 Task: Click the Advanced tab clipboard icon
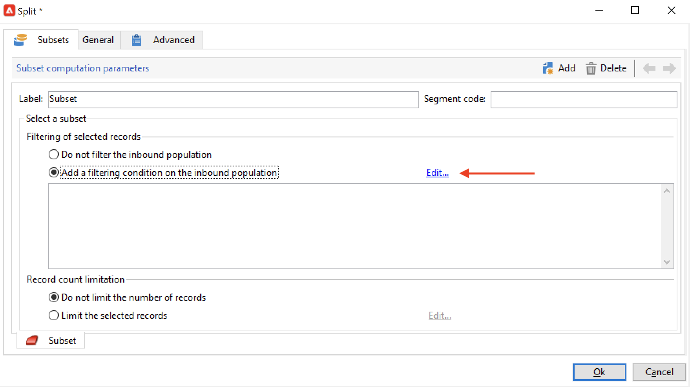pos(136,40)
